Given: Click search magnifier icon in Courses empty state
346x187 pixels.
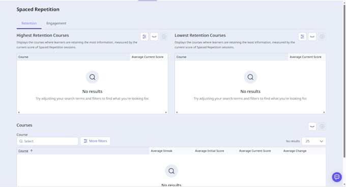Looking at the screenshot, I should [x=171, y=171].
